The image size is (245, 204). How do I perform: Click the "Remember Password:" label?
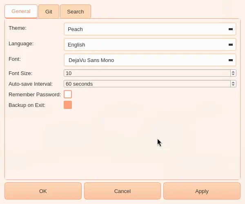pos(35,94)
